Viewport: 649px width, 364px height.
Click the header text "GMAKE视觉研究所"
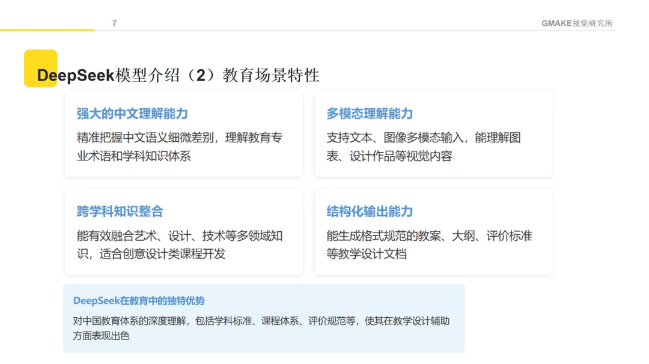click(577, 23)
